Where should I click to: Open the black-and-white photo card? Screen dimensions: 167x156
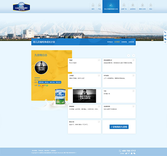[x=84, y=96]
